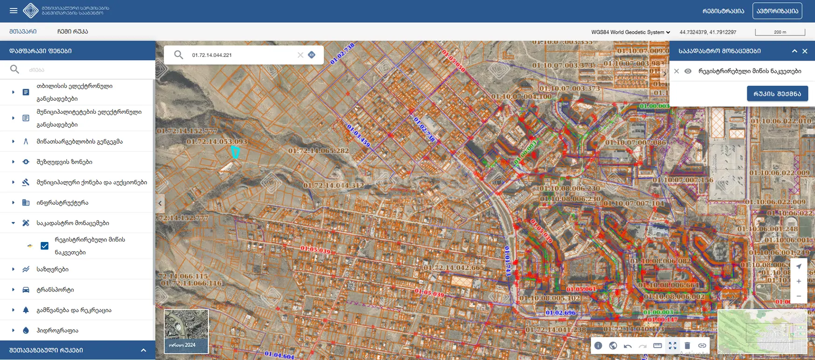The height and width of the screenshot is (360, 815).
Task: Click the globe icon in map toolbar
Action: (x=613, y=346)
